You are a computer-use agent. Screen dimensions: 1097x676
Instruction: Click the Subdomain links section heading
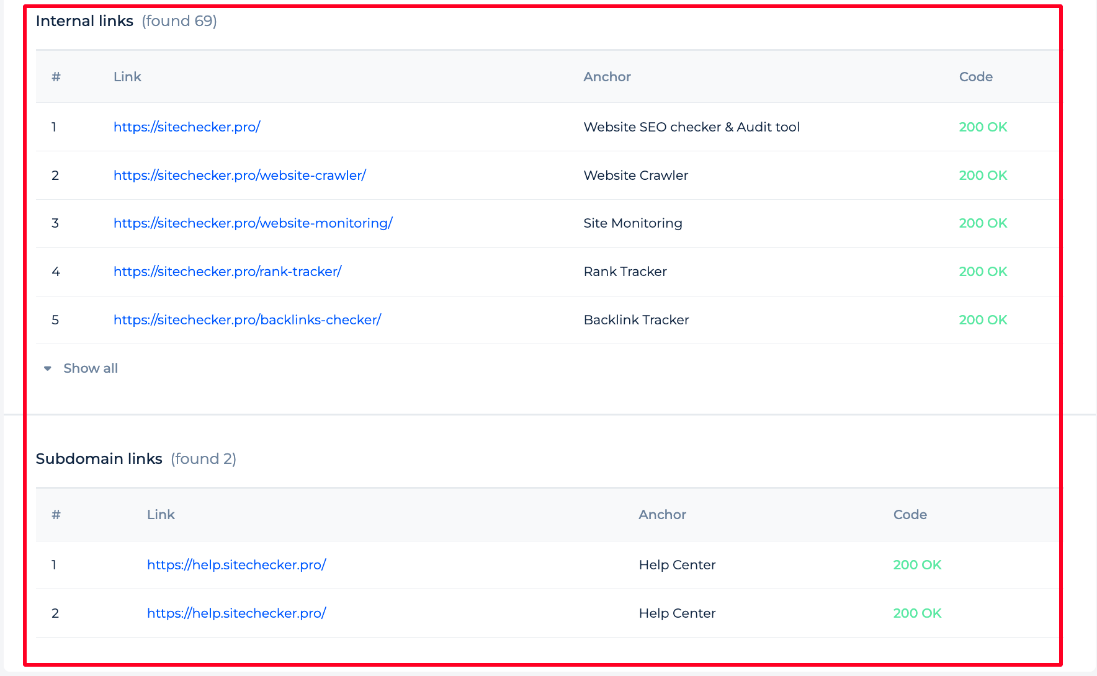(x=99, y=459)
